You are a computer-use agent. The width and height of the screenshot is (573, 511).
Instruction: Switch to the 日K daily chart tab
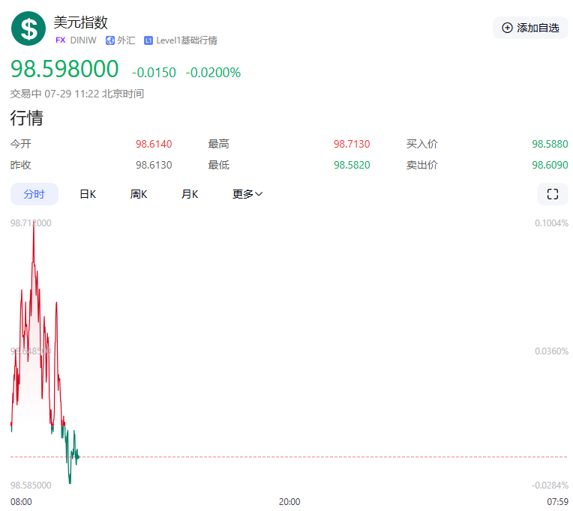88,194
